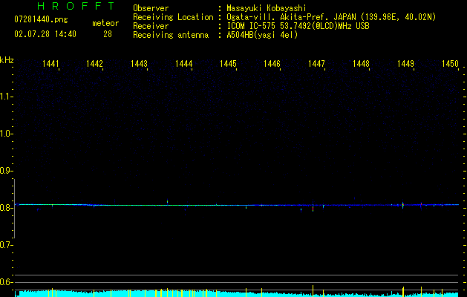Click antenna text A504HB(yagi 4el)
Image resolution: width=467 pixels, height=297 pixels.
(262, 35)
